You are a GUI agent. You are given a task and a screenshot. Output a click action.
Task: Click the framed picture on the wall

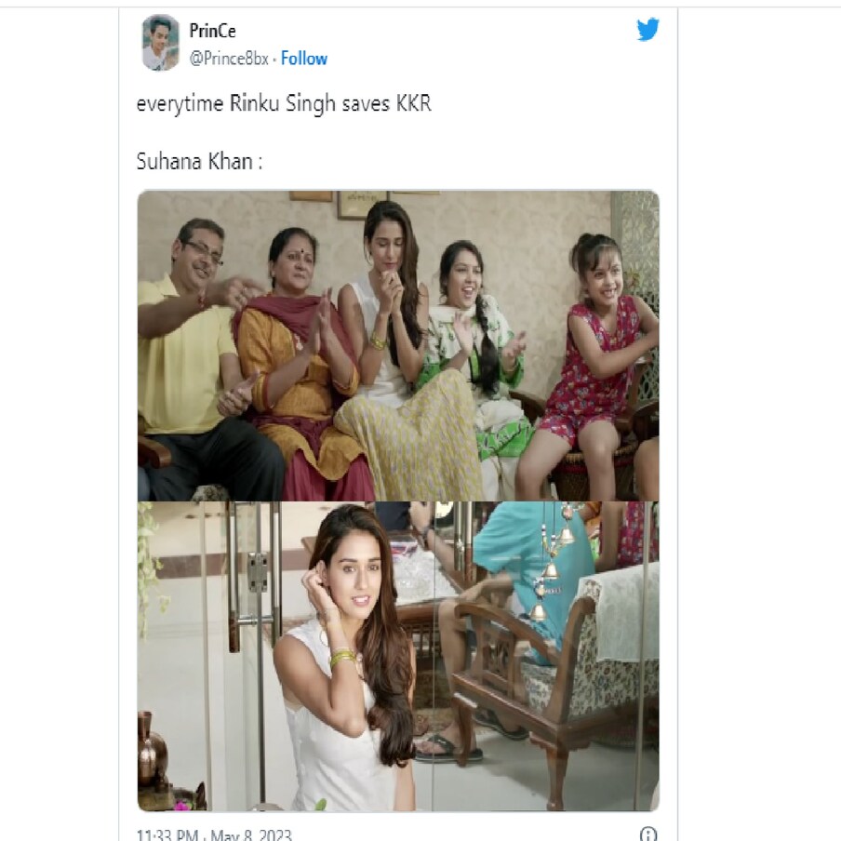360,205
